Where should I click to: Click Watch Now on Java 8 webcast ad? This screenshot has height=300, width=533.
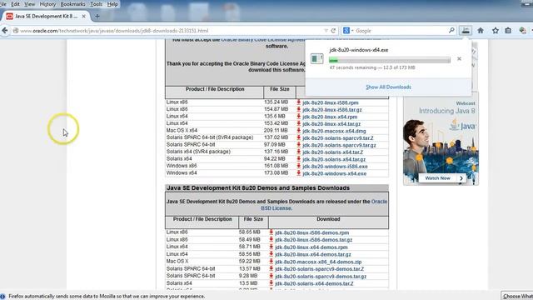pyautogui.click(x=441, y=178)
